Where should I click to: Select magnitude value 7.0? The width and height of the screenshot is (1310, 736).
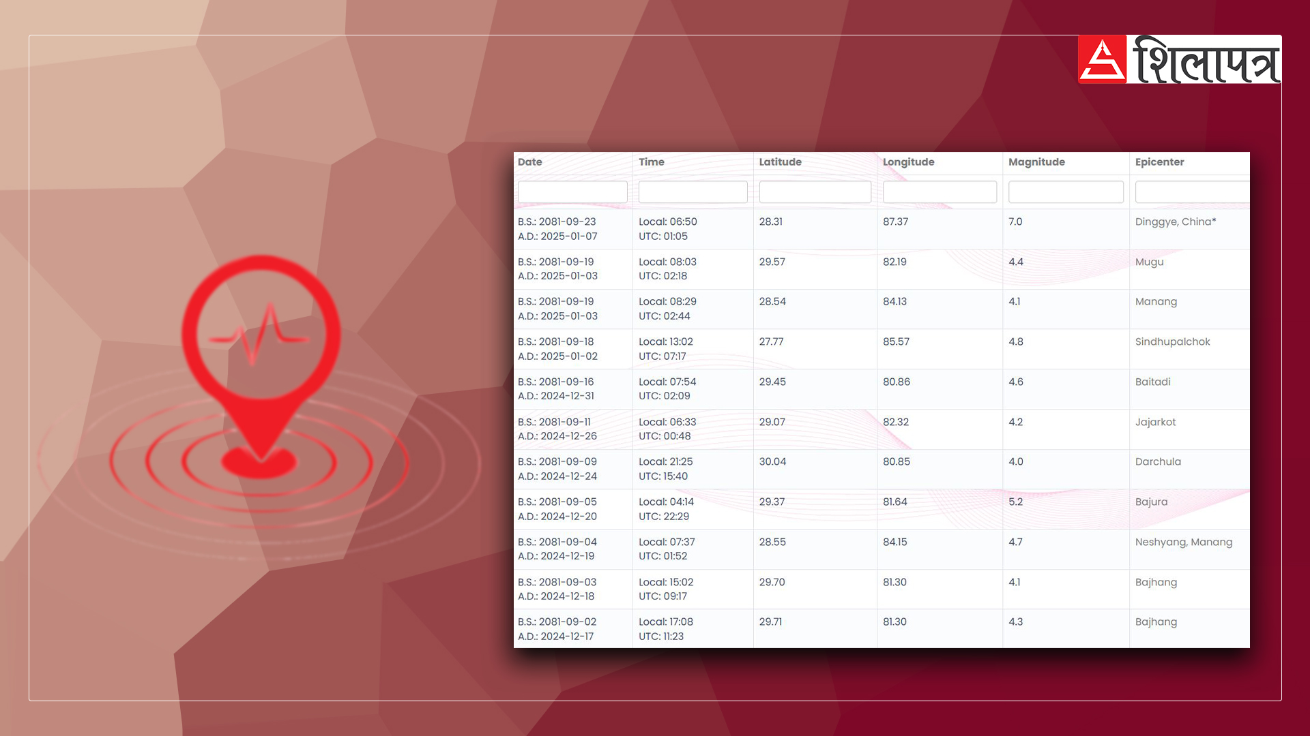click(1015, 222)
